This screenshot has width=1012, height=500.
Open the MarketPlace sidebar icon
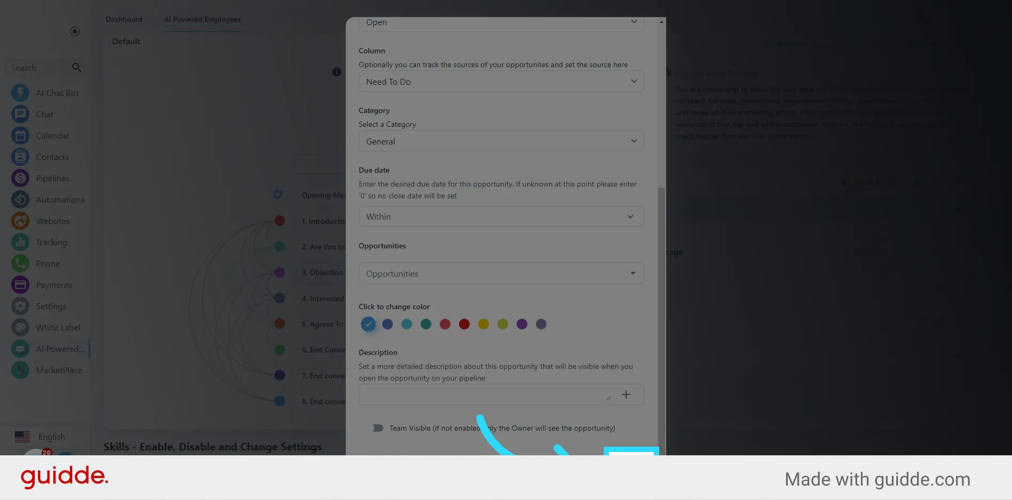pos(20,370)
